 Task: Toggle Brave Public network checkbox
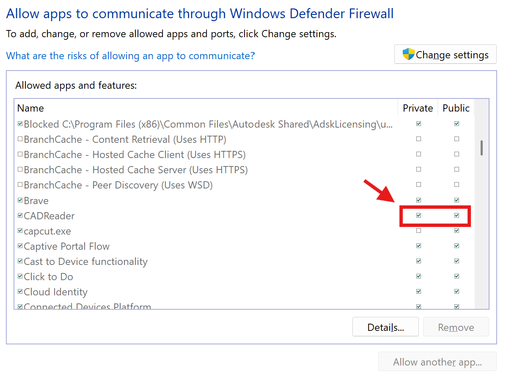[456, 200]
